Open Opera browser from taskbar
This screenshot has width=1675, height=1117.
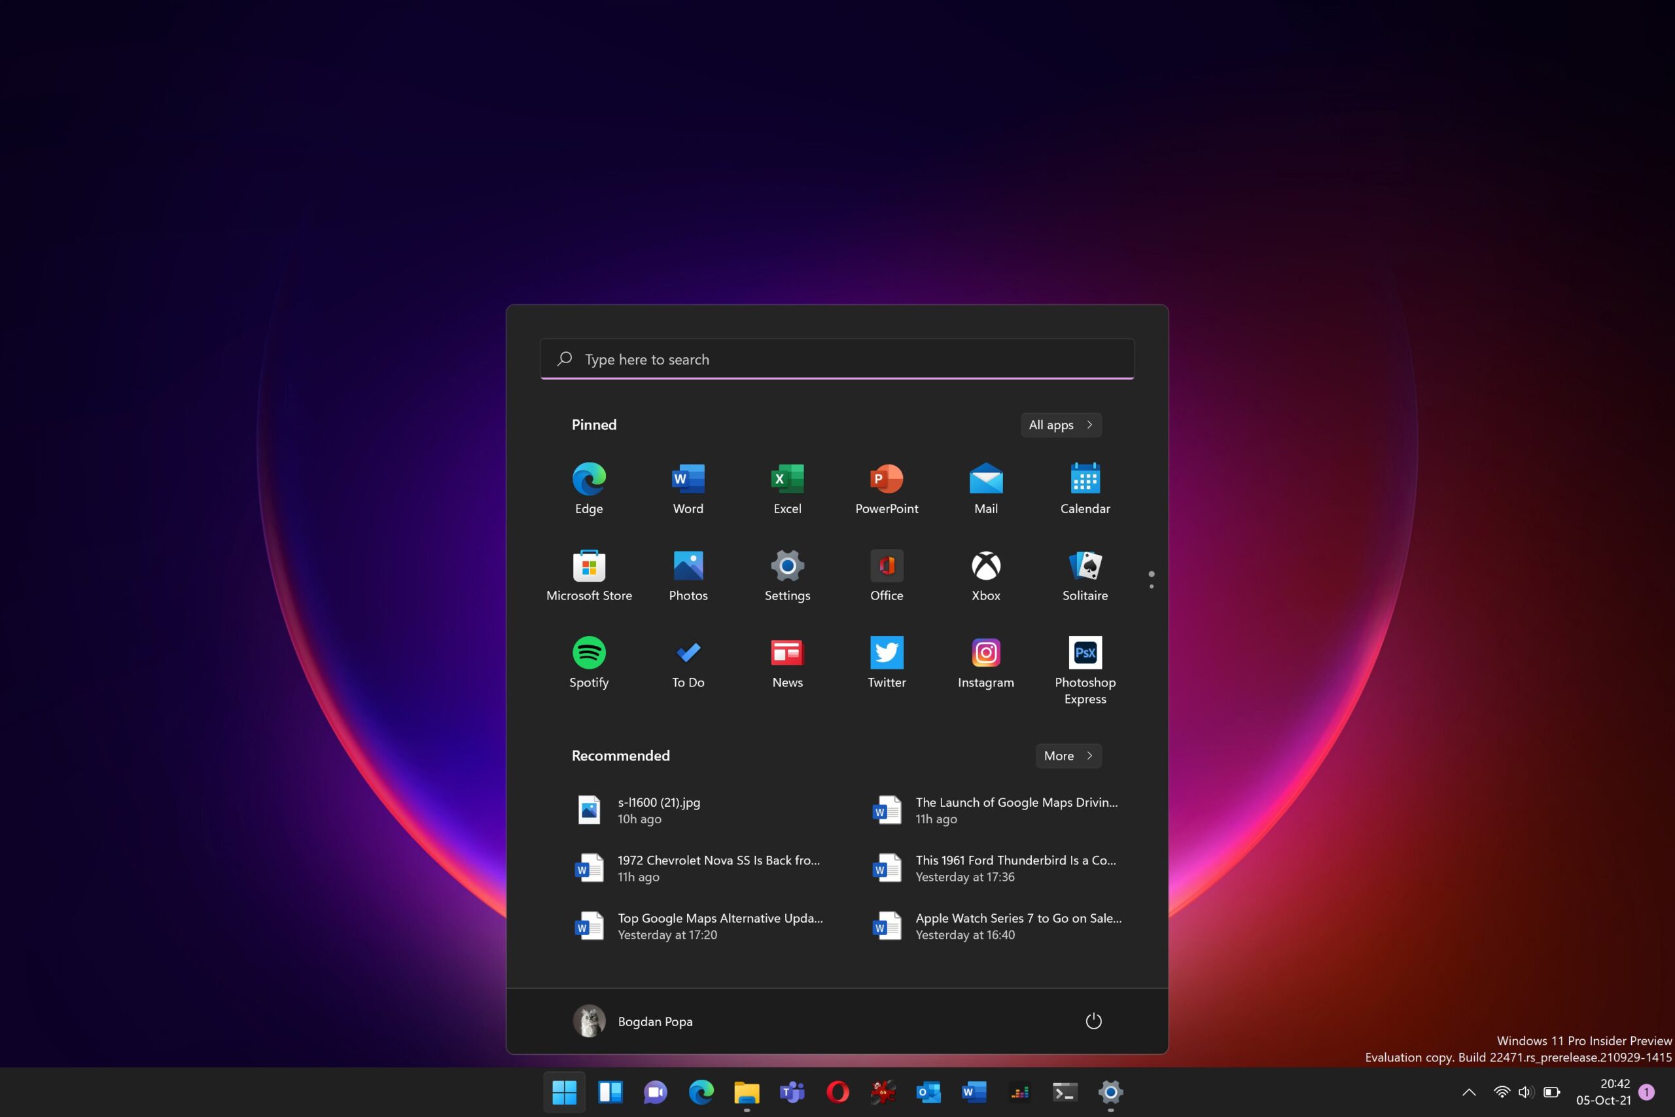click(837, 1092)
